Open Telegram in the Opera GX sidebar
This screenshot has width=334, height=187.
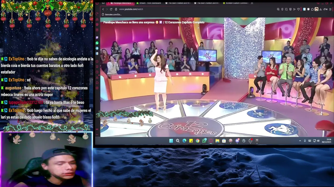tap(97, 48)
